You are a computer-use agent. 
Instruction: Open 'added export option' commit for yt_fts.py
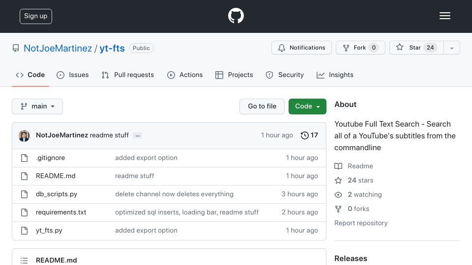(146, 231)
